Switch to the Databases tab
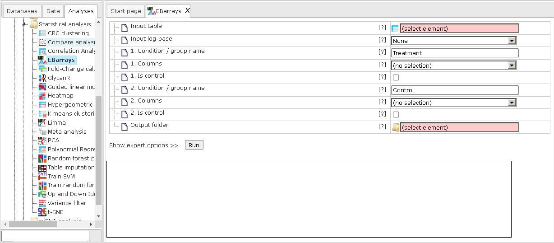The image size is (554, 243). [22, 11]
